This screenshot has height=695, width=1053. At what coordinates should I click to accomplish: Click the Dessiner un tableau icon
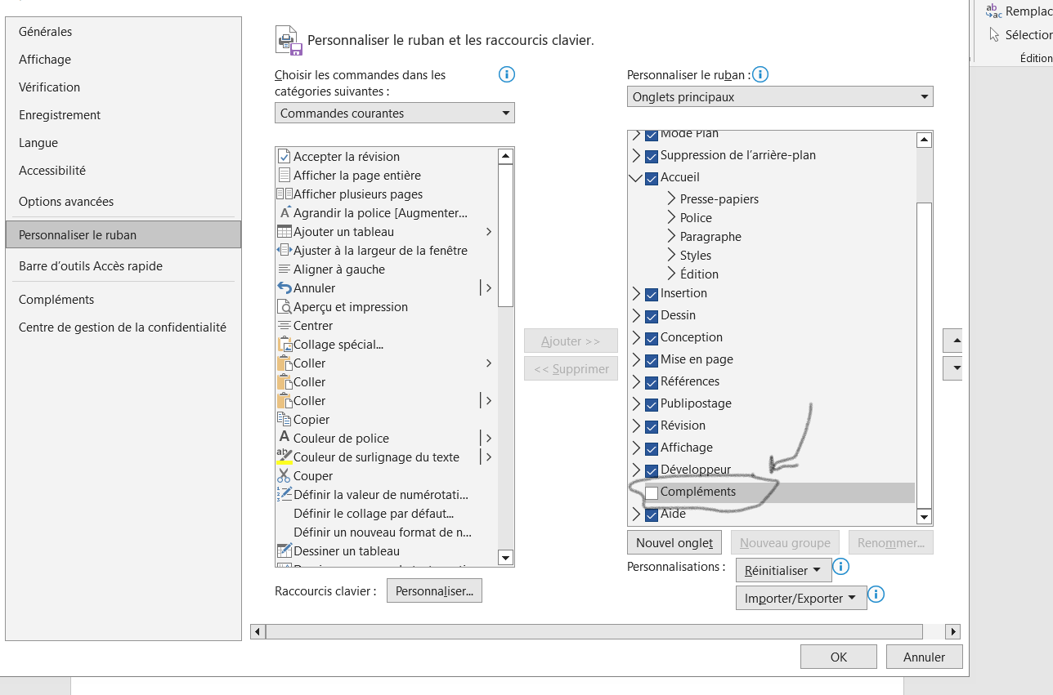[285, 550]
